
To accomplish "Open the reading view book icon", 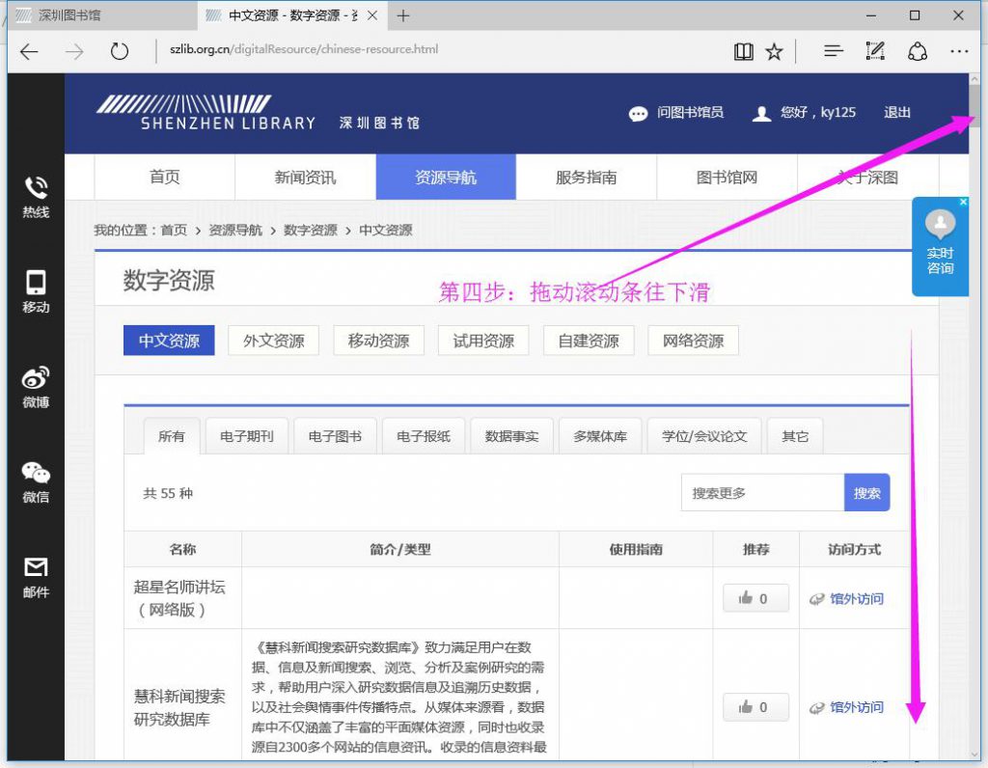I will point(743,51).
